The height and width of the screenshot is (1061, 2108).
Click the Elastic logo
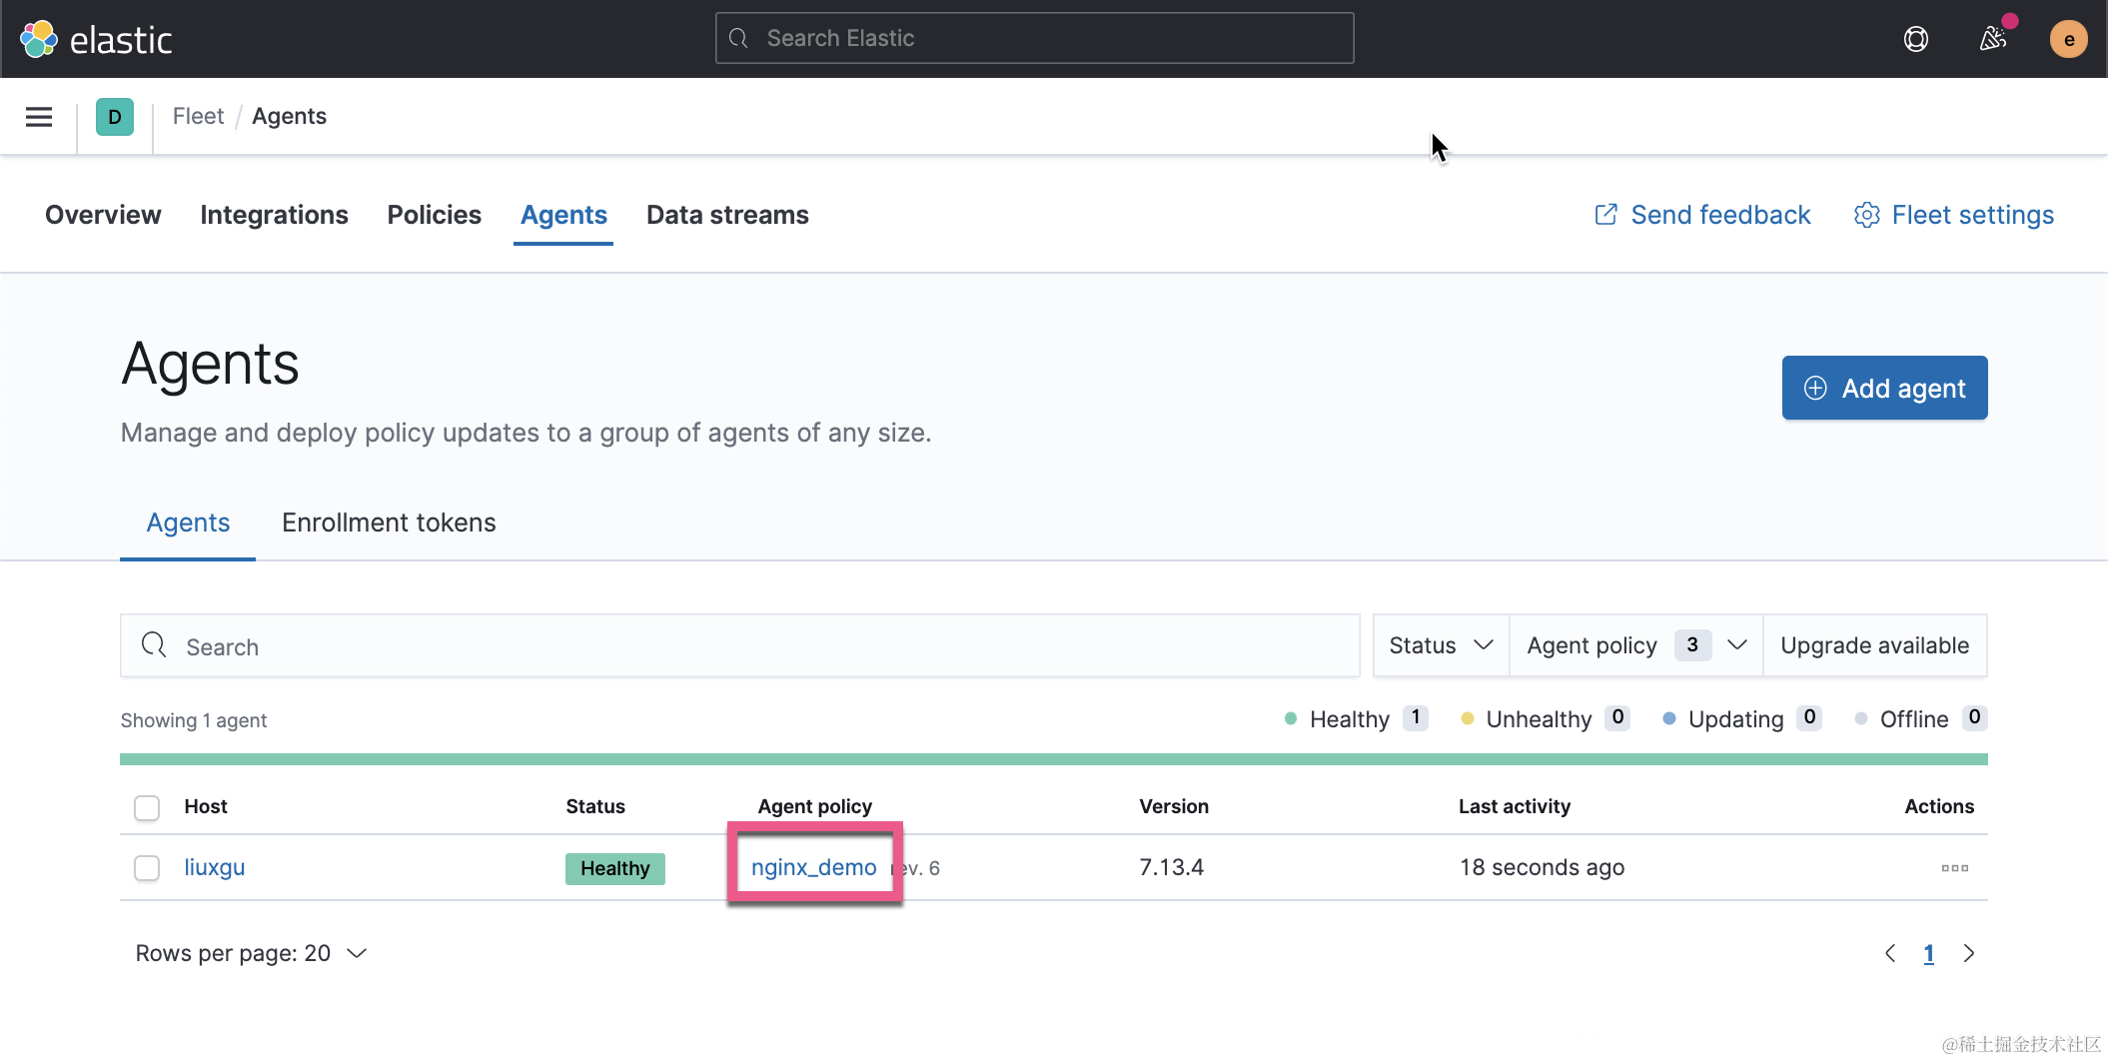96,39
